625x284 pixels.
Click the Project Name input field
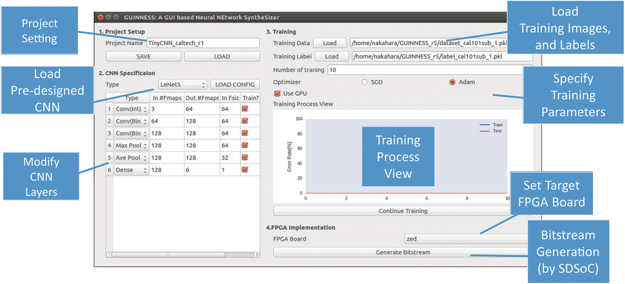(203, 43)
